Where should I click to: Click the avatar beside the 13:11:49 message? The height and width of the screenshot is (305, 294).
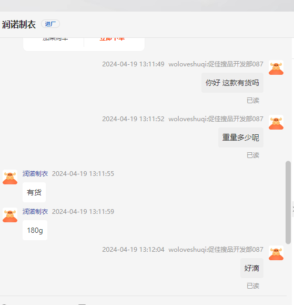pos(276,67)
